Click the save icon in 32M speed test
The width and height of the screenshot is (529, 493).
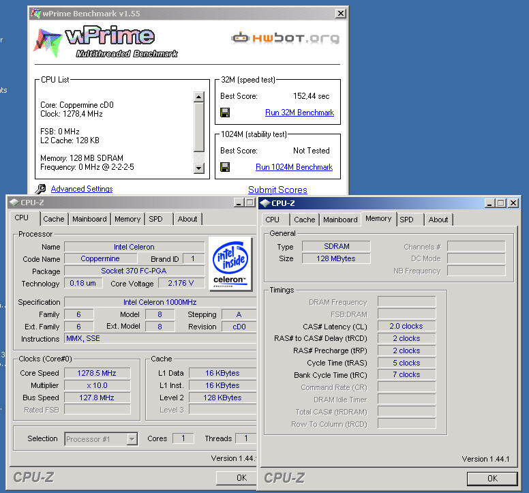pos(225,113)
